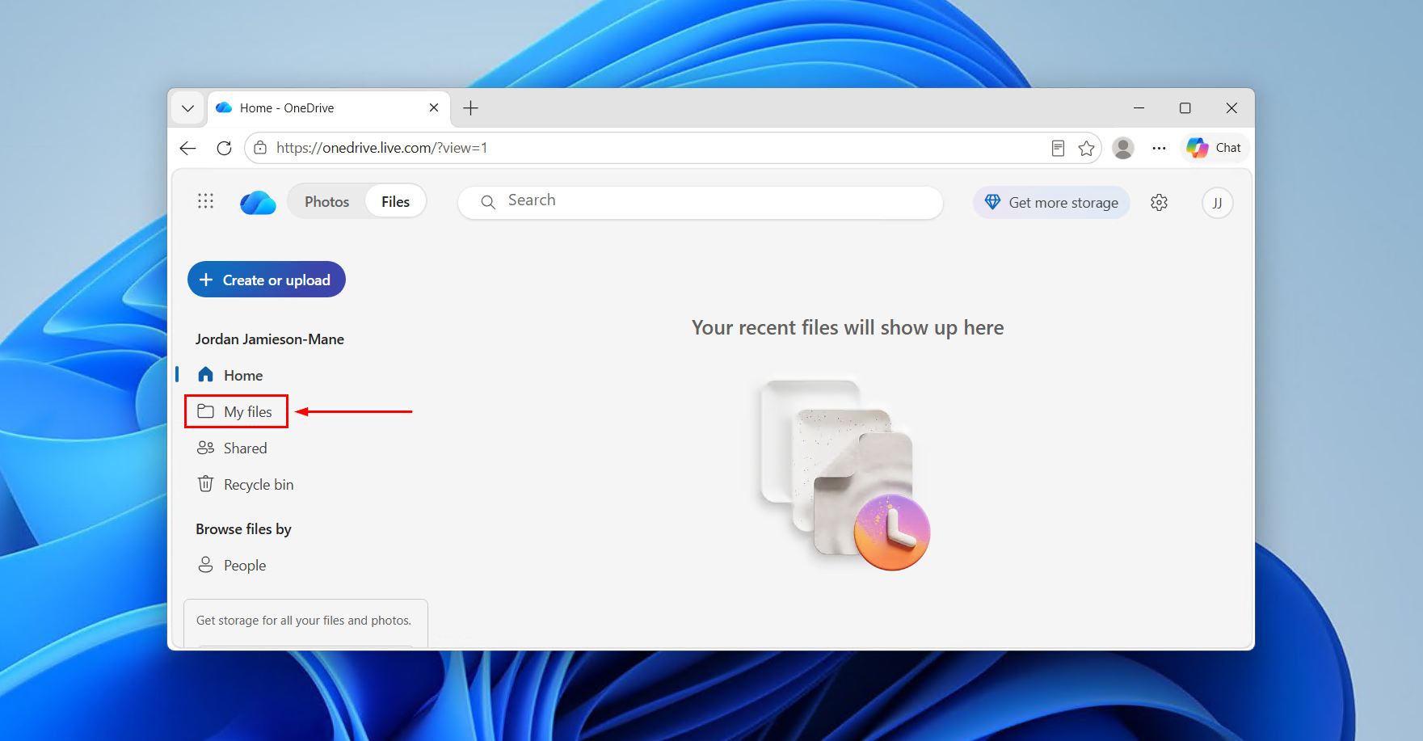Click Get more storage button

coord(1051,203)
